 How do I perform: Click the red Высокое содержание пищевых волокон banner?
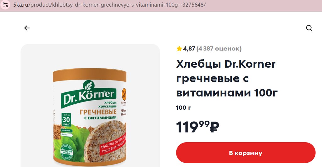(113, 143)
